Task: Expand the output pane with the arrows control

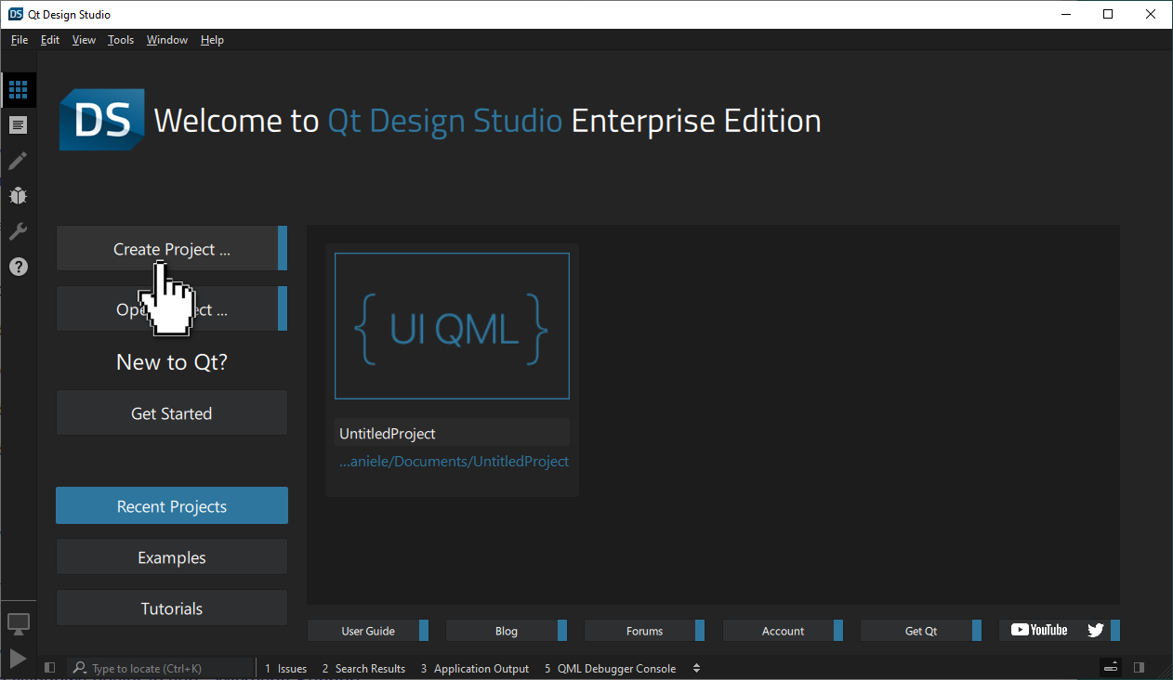Action: (x=696, y=668)
